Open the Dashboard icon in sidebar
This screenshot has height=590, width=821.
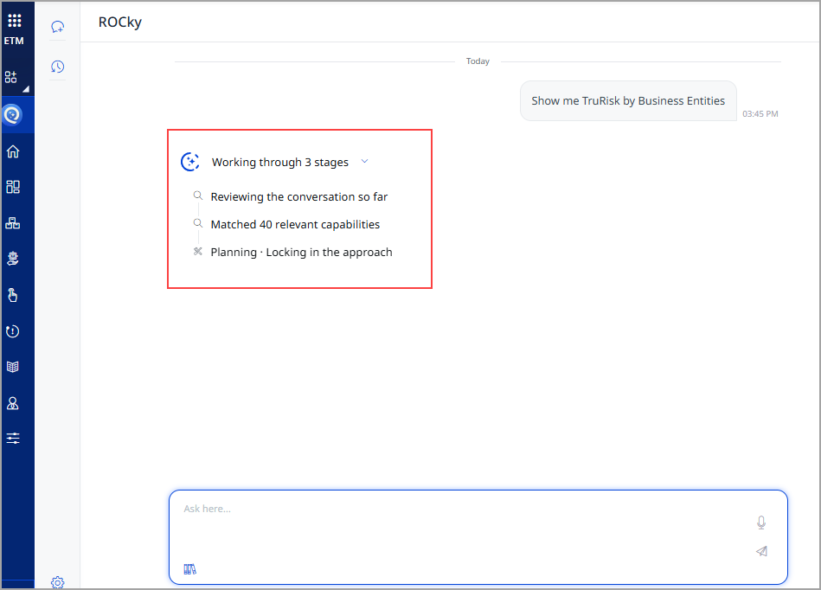click(x=13, y=187)
